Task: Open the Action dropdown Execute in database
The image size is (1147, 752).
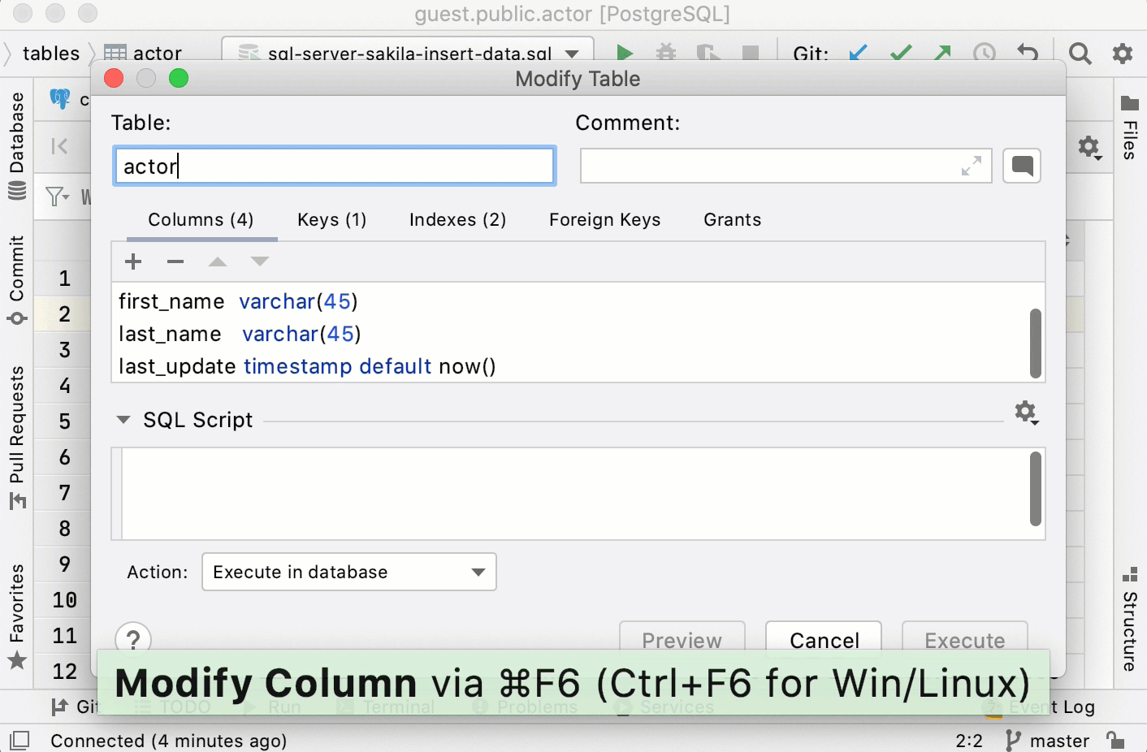Action: coord(349,572)
